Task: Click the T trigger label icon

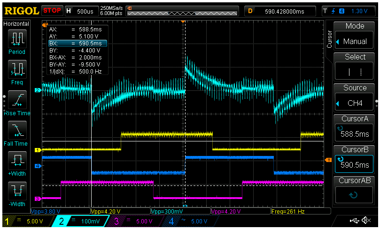Action: tap(325, 11)
